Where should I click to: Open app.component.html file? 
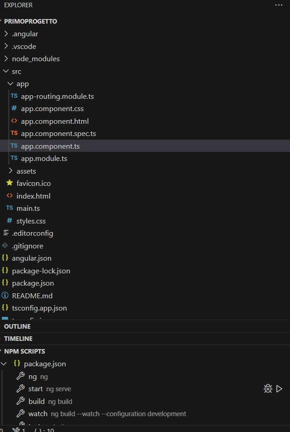(55, 121)
